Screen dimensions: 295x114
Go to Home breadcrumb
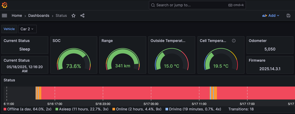17,16
